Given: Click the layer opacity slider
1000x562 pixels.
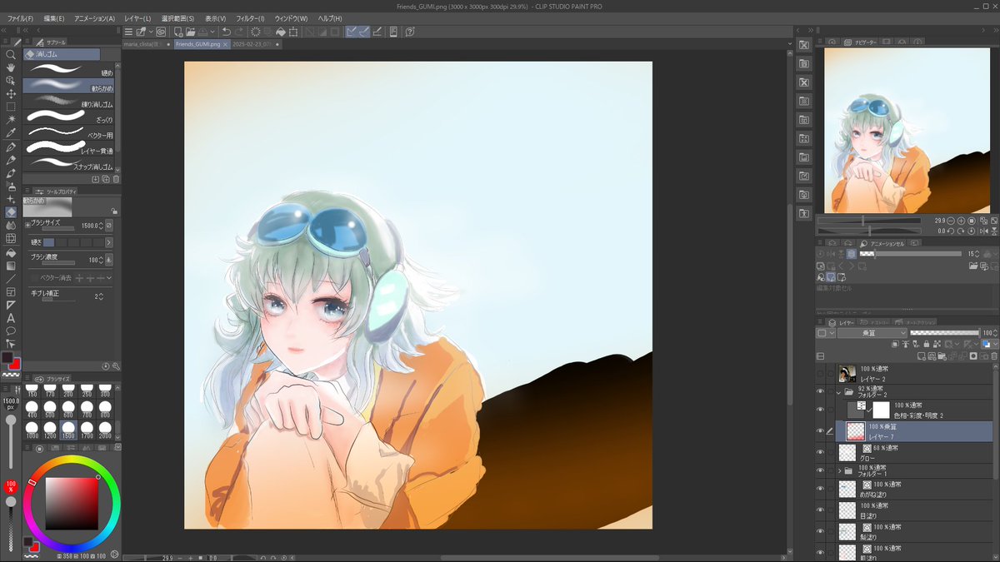Looking at the screenshot, I should pyautogui.click(x=944, y=333).
